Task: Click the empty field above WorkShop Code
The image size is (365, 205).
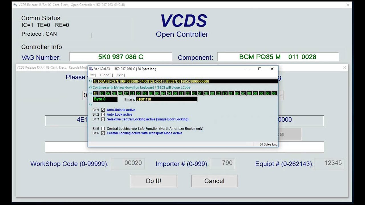Action: tap(184, 147)
